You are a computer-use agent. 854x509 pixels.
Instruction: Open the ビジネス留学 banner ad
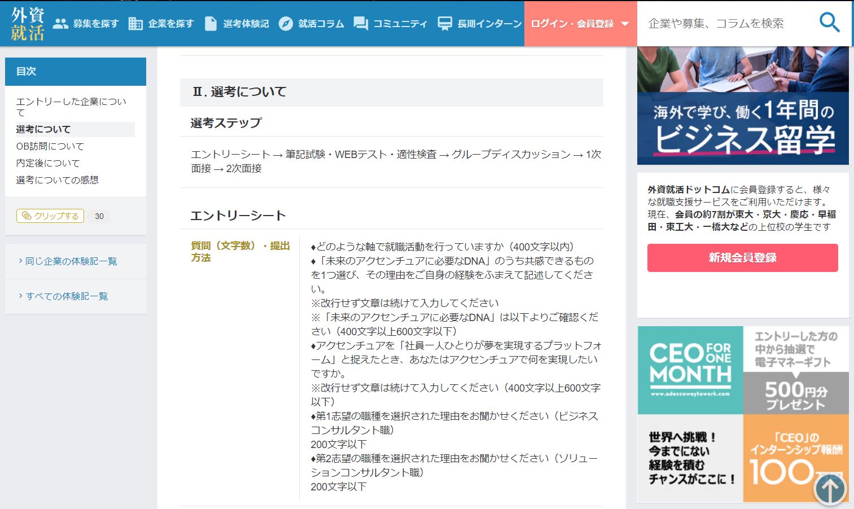[743, 106]
